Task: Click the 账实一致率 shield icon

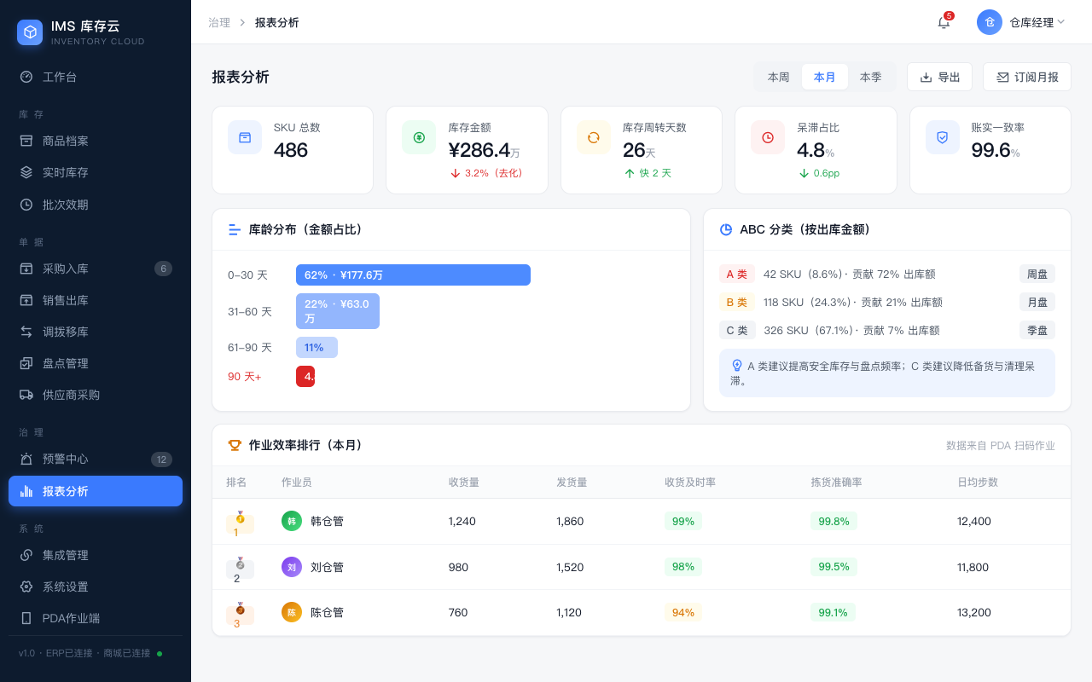Action: click(943, 137)
